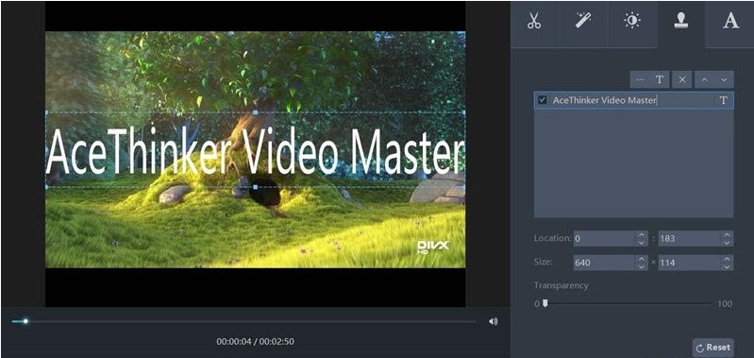Move the watermark up in the list
The height and width of the screenshot is (358, 754).
(704, 79)
